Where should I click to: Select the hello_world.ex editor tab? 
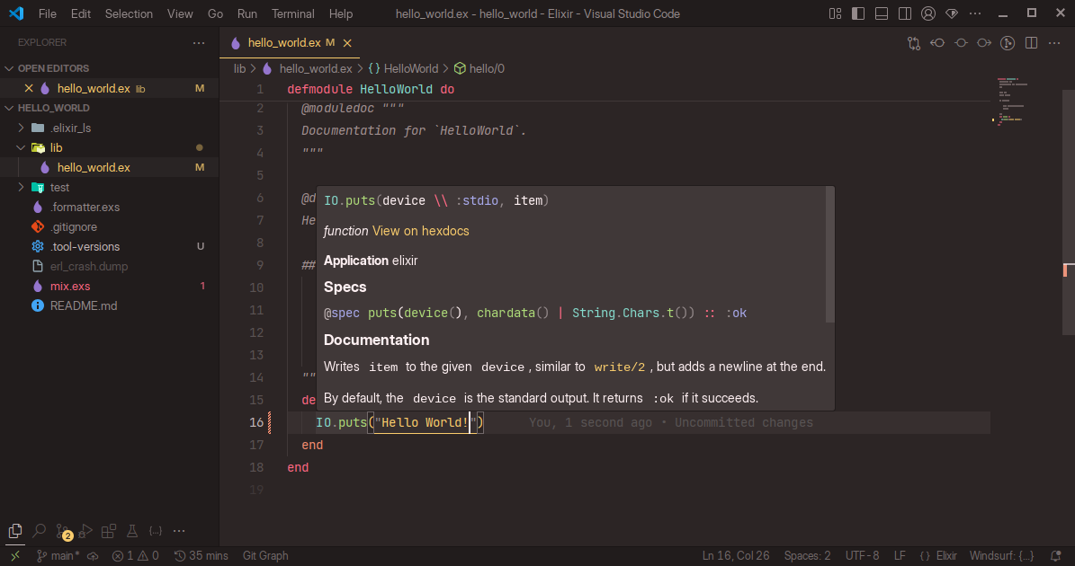(284, 41)
